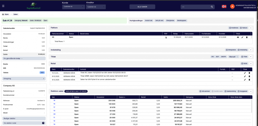The height and width of the screenshot is (126, 258).
Task: View invoice 45 with eye icon
Action: click(238, 37)
